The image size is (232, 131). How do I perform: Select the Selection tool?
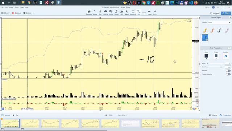tap(133, 12)
